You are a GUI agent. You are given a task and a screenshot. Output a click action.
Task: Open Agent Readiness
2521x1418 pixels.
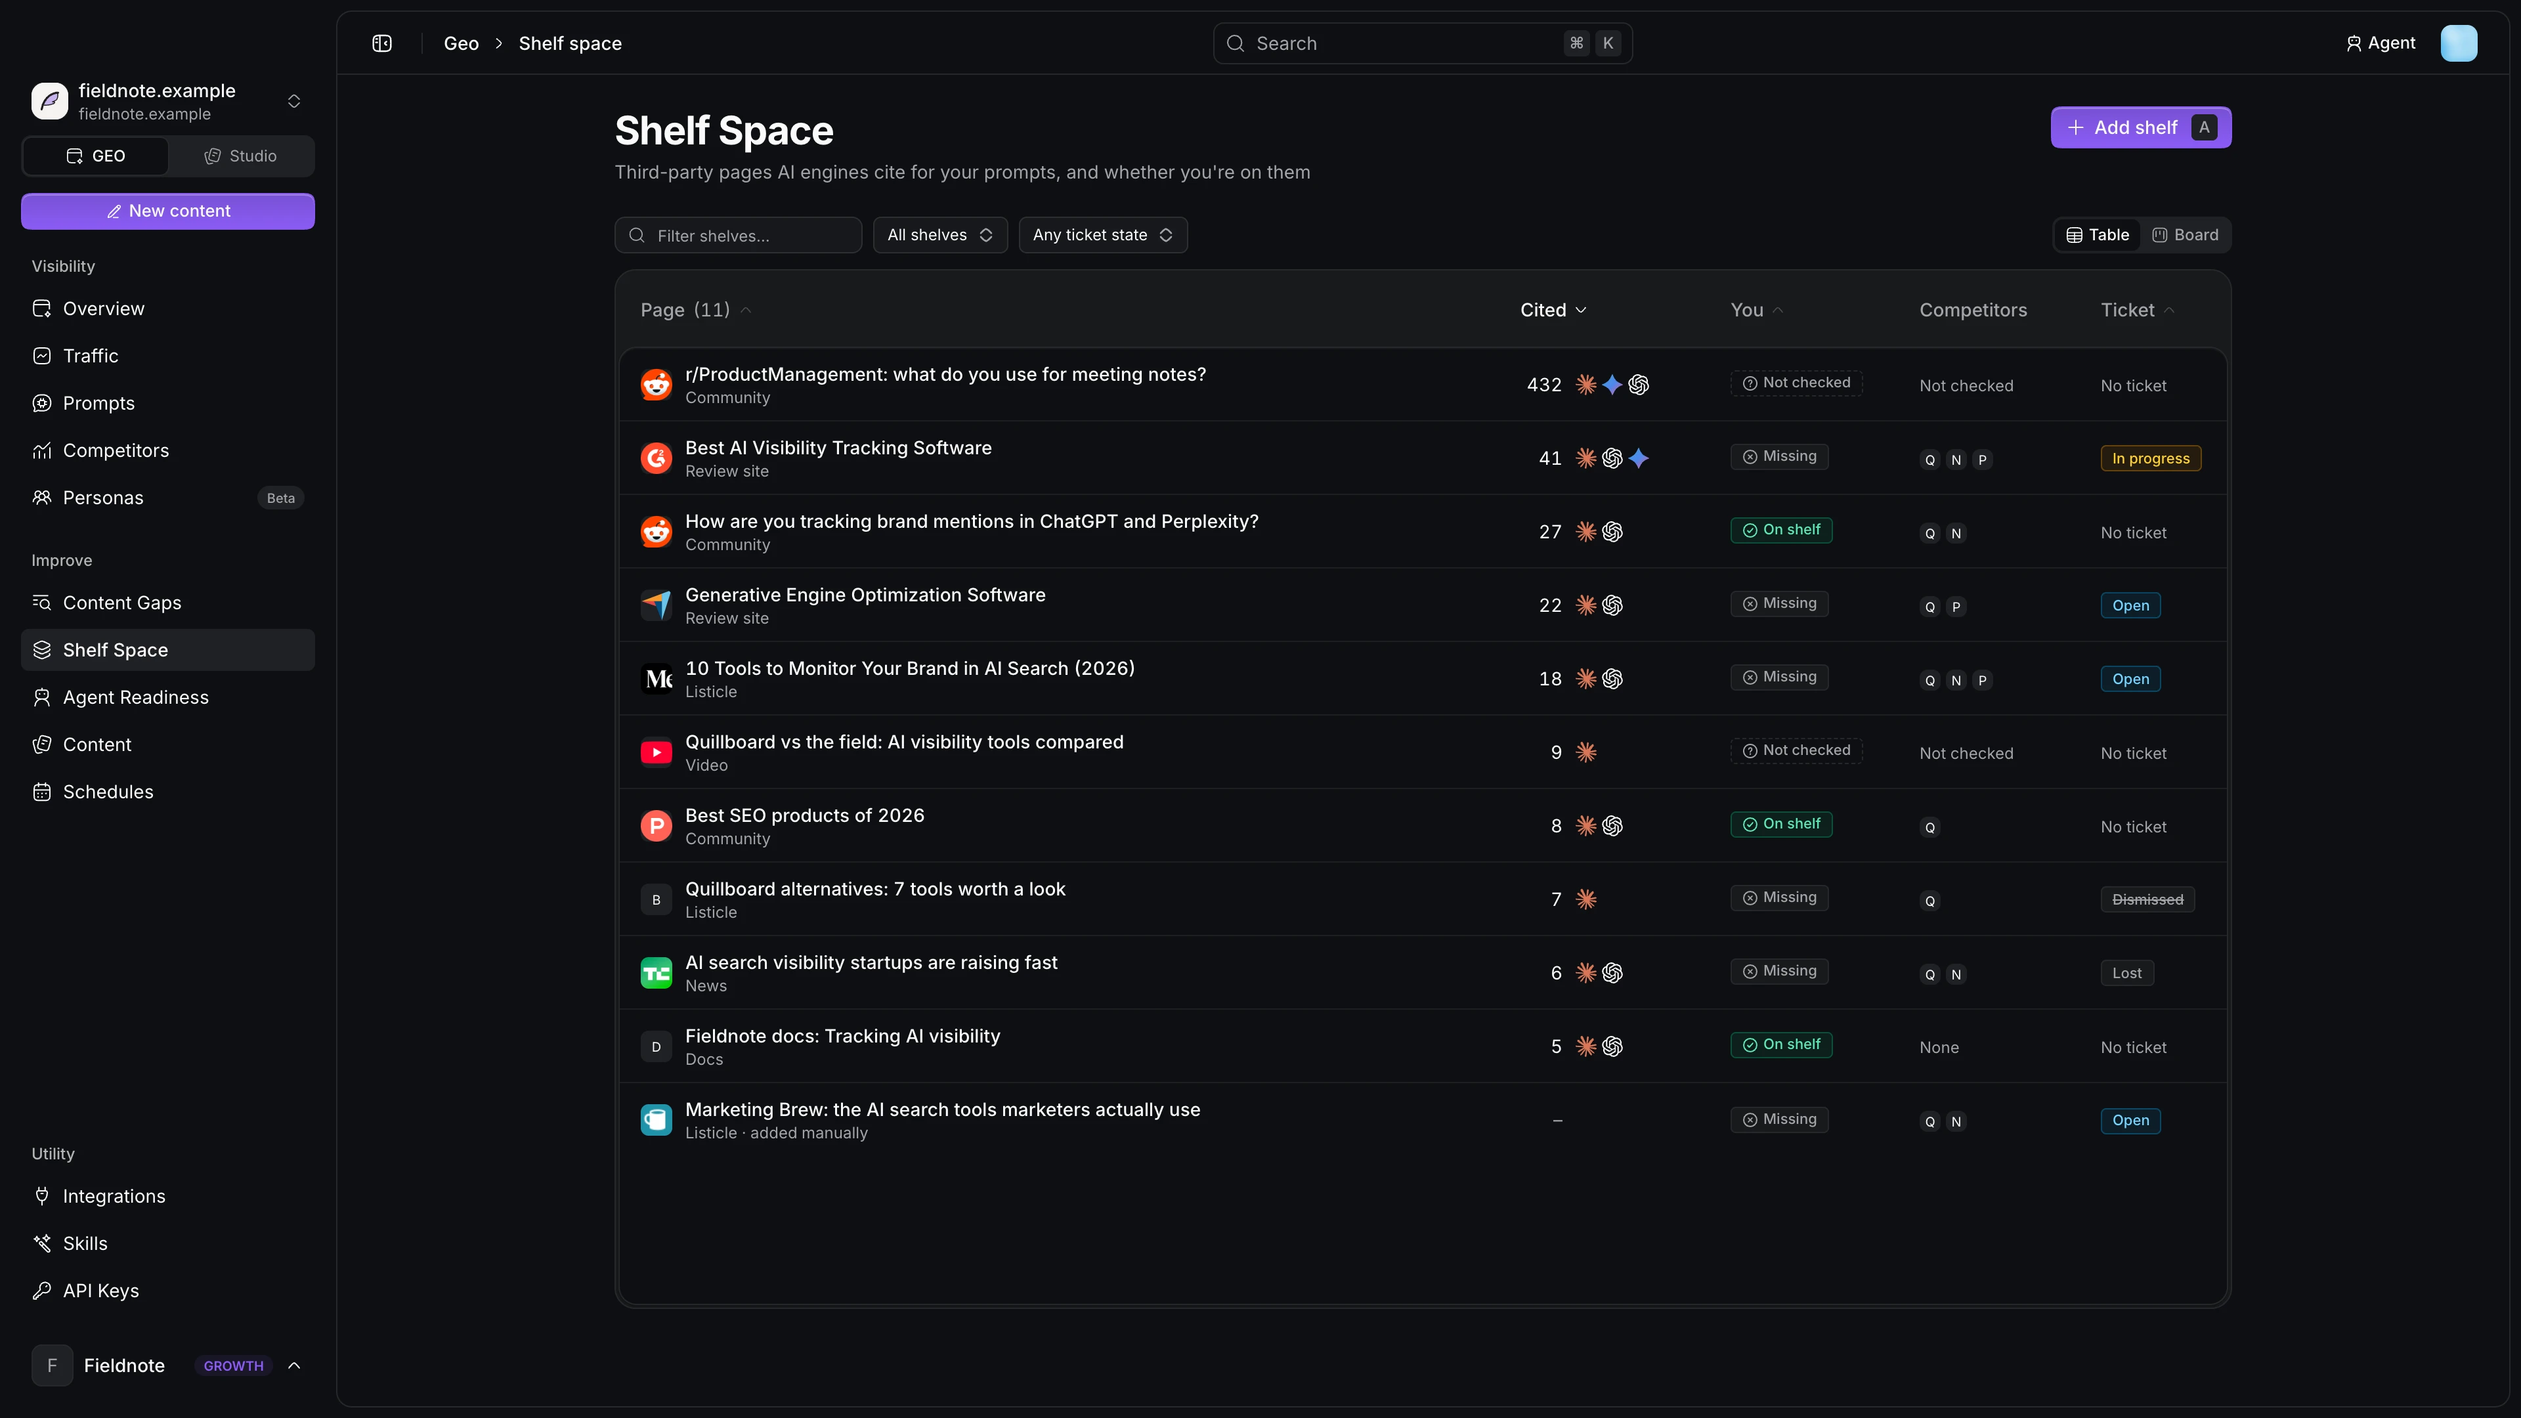click(167, 698)
